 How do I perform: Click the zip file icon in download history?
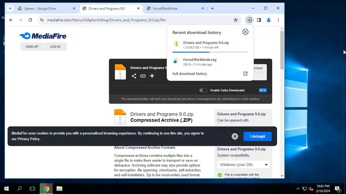click(176, 44)
